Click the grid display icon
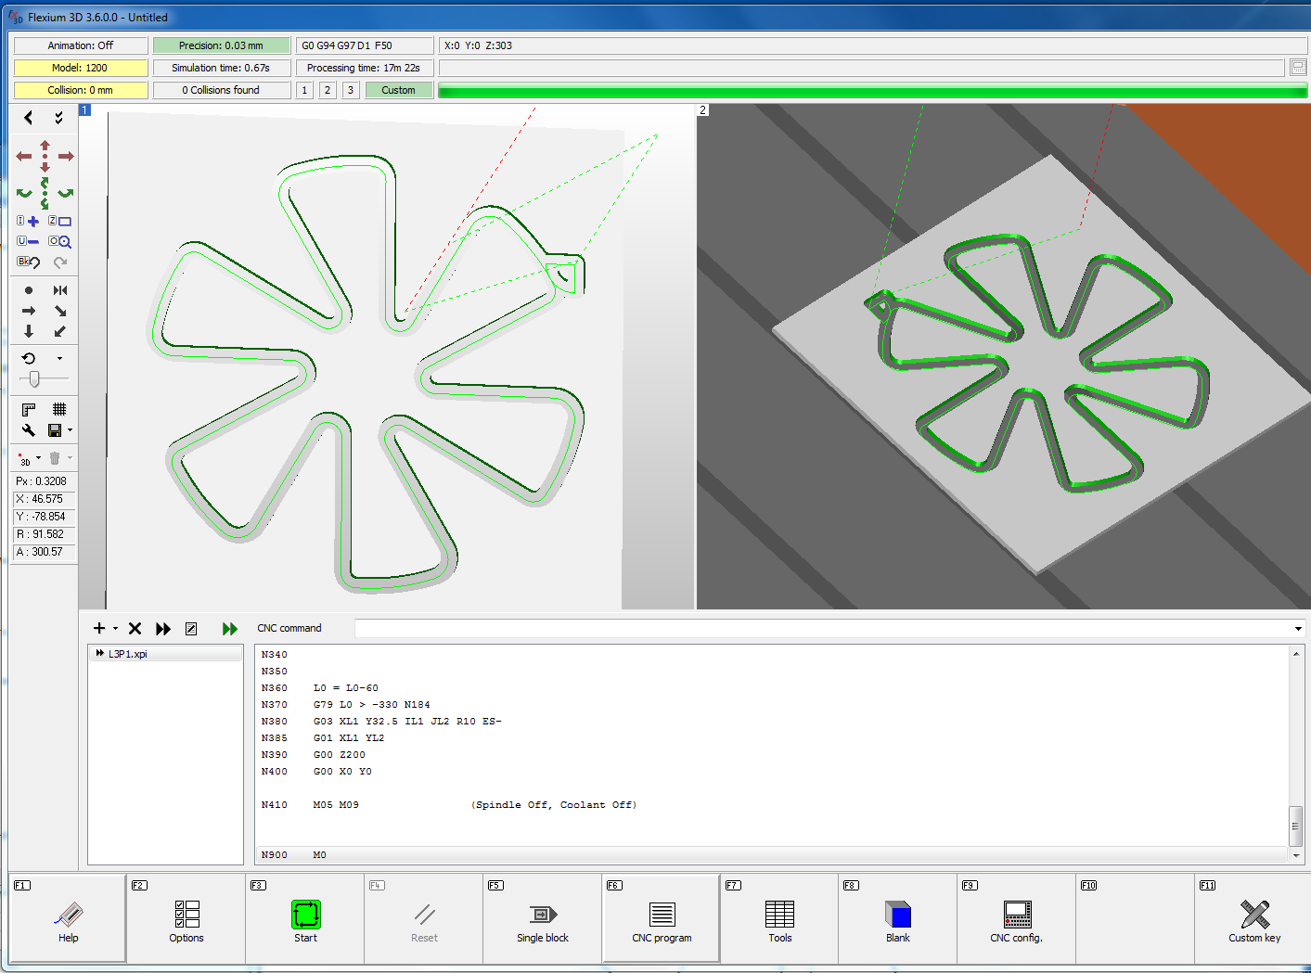This screenshot has width=1311, height=973. tap(59, 409)
